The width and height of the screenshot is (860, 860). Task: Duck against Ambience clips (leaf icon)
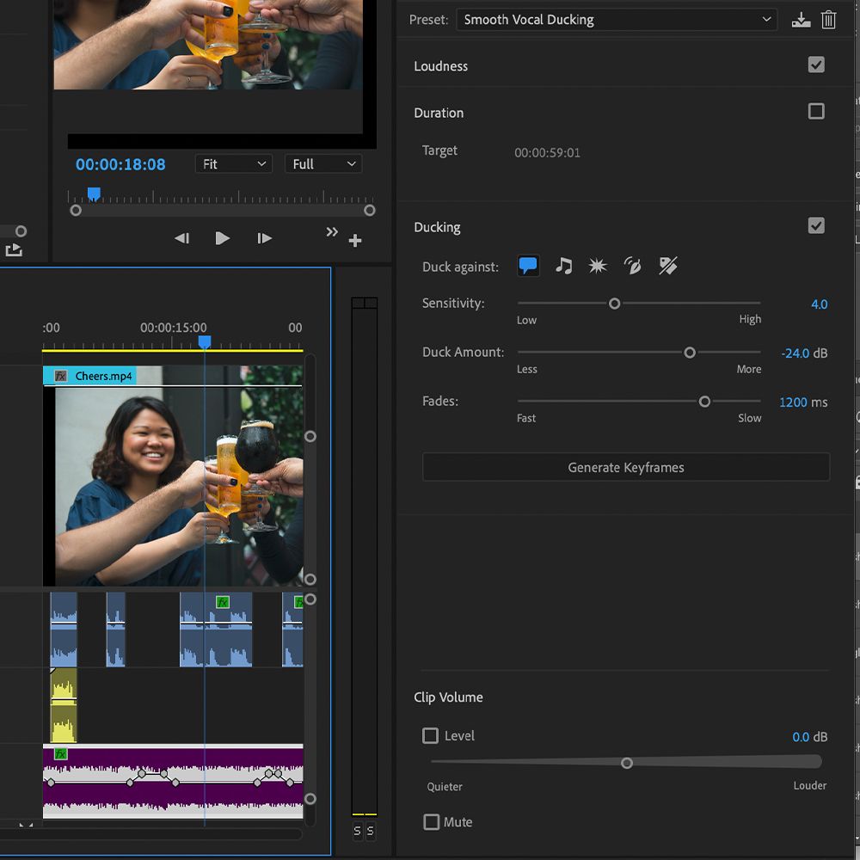point(633,266)
